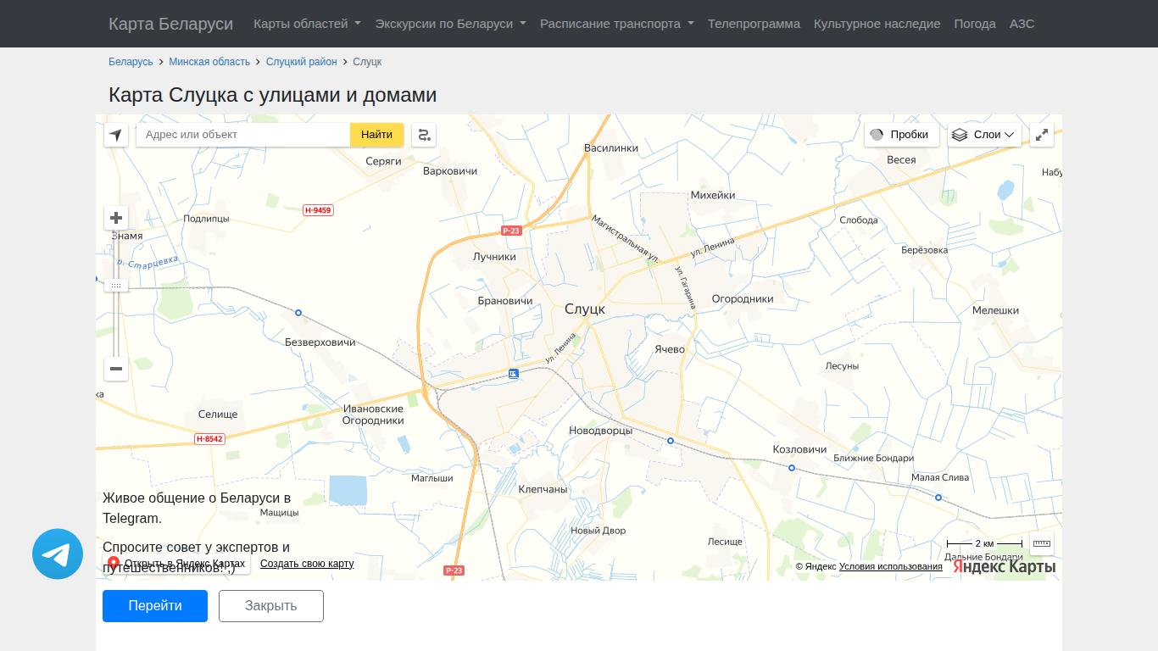Zoom in with the plus button
Image resolution: width=1158 pixels, height=651 pixels.
pyautogui.click(x=116, y=218)
